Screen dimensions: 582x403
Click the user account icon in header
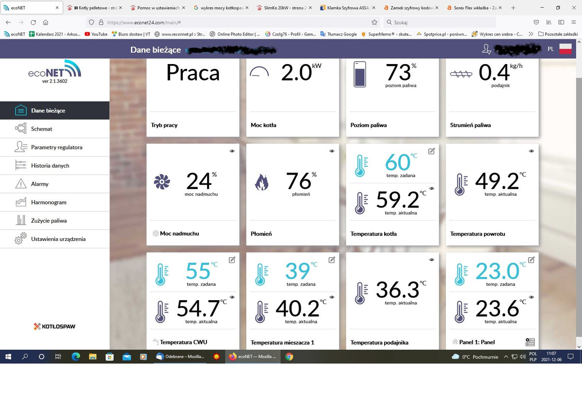pyautogui.click(x=486, y=49)
